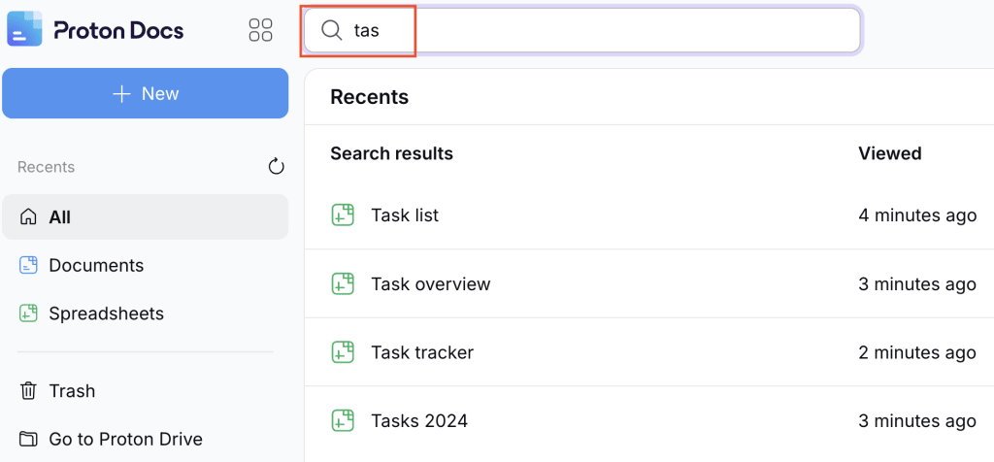Click the Recents page heading
This screenshot has width=994, height=462.
click(x=370, y=97)
